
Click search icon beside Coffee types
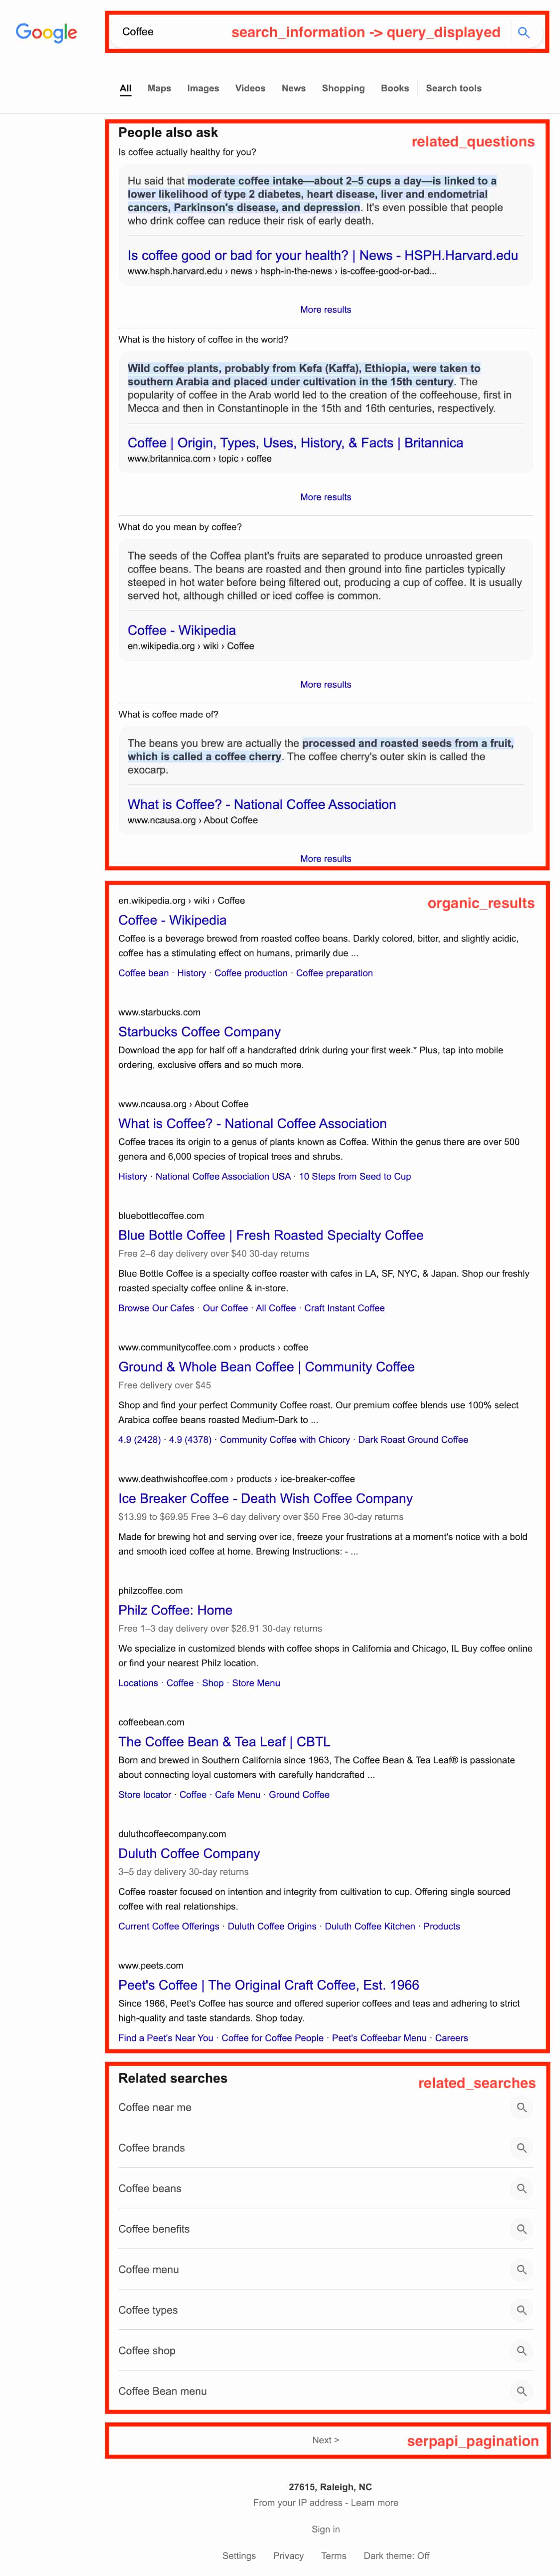tap(521, 2310)
